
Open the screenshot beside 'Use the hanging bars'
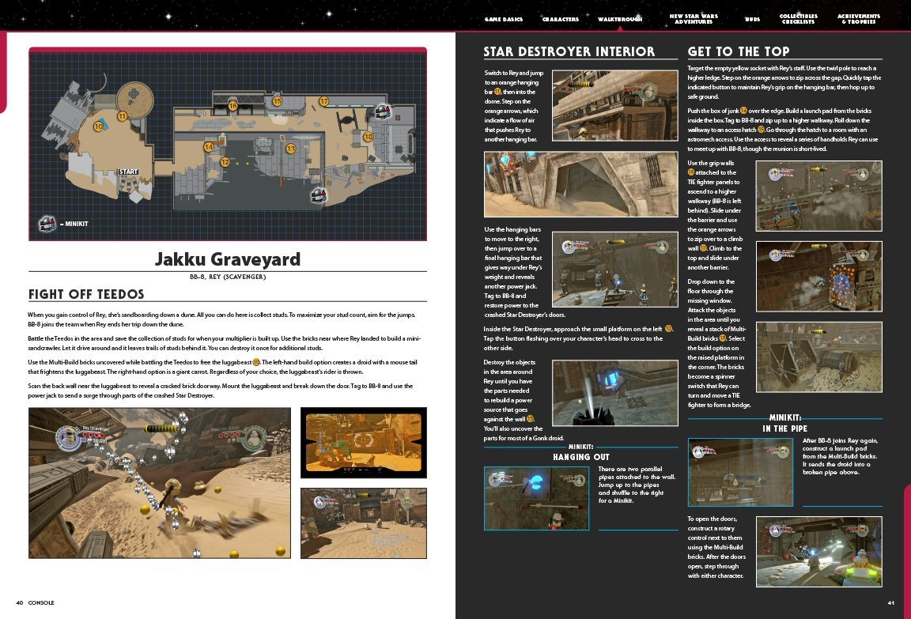(x=614, y=270)
